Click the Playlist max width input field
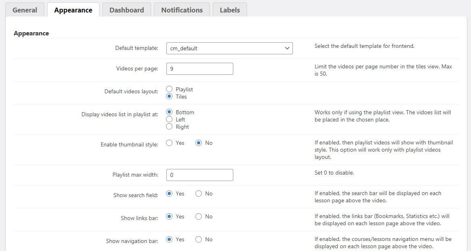This screenshot has width=471, height=251. (199, 175)
